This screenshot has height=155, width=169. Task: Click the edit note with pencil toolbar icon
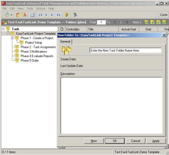[24, 15]
